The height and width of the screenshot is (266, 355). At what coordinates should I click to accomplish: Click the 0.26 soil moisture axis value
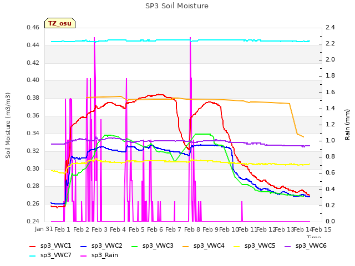tap(33, 203)
